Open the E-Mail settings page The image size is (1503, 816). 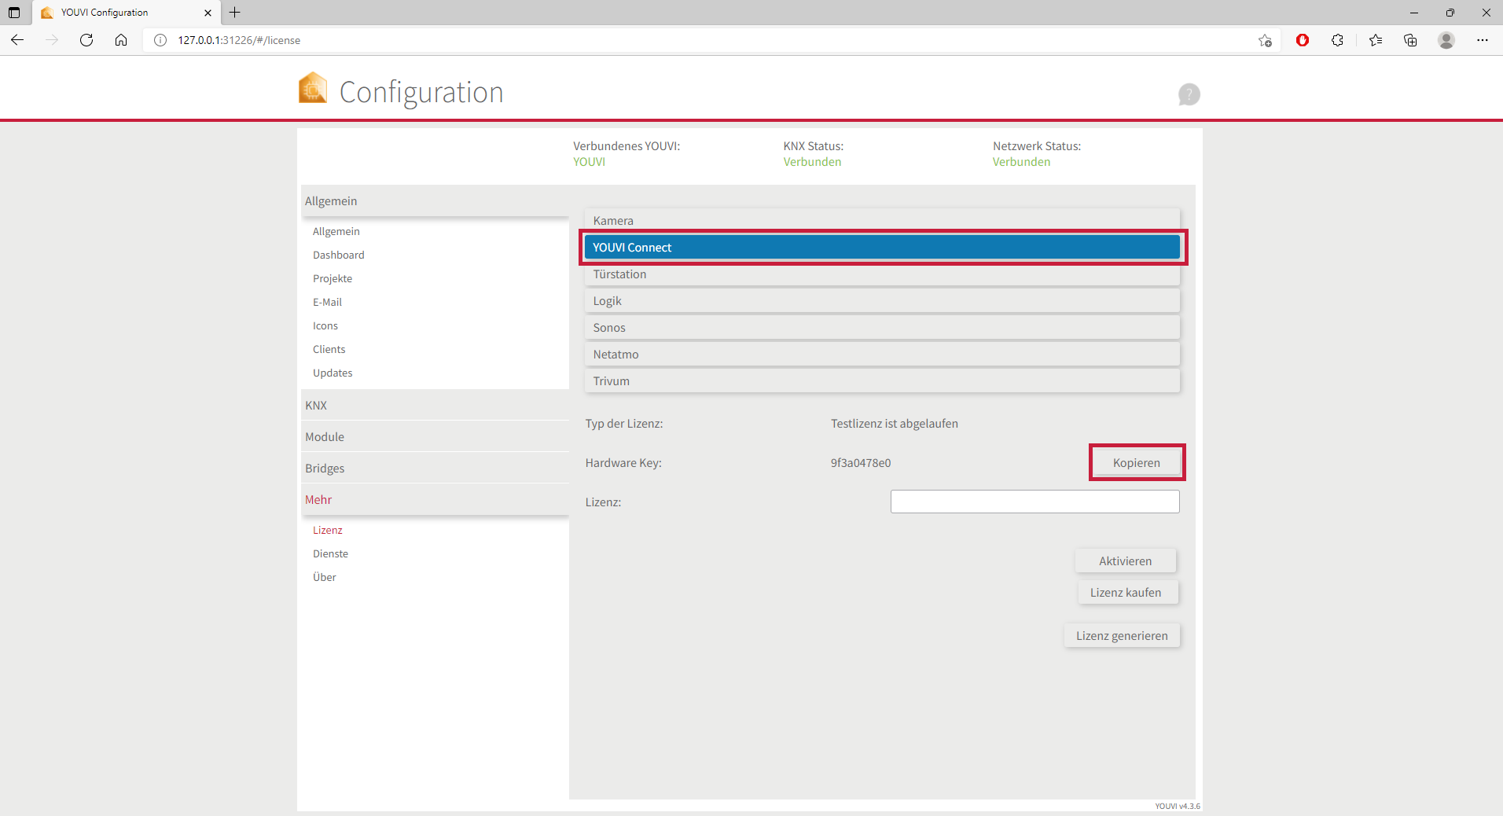(327, 302)
